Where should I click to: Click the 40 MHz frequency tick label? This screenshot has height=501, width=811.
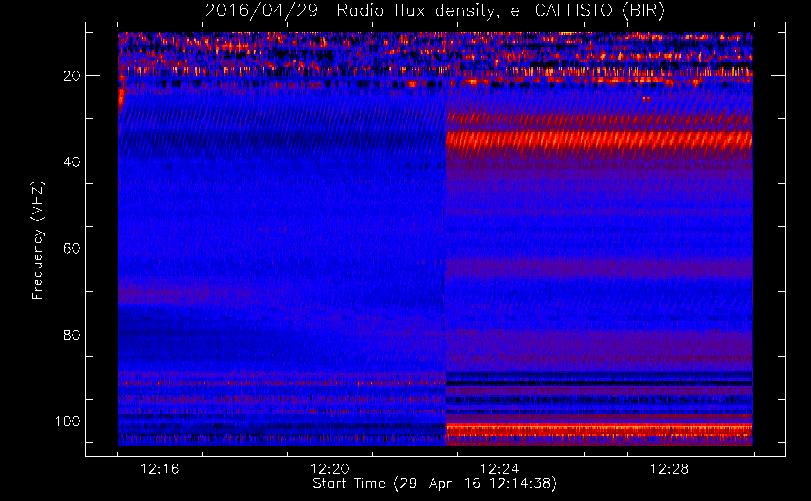72,162
